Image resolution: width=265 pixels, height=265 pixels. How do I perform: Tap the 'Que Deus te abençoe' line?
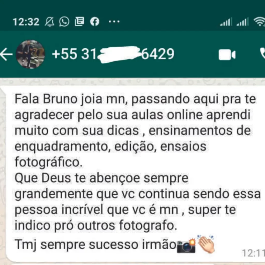click(x=101, y=178)
